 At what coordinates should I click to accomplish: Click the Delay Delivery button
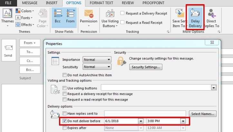tap(195, 18)
